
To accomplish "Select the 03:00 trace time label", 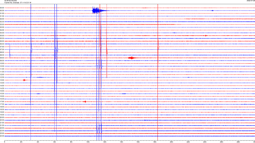I will 2,24.
